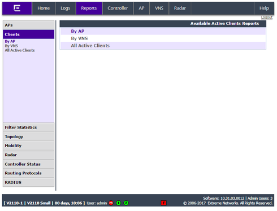
Task: Open the By VNS report row
Action: 163,38
